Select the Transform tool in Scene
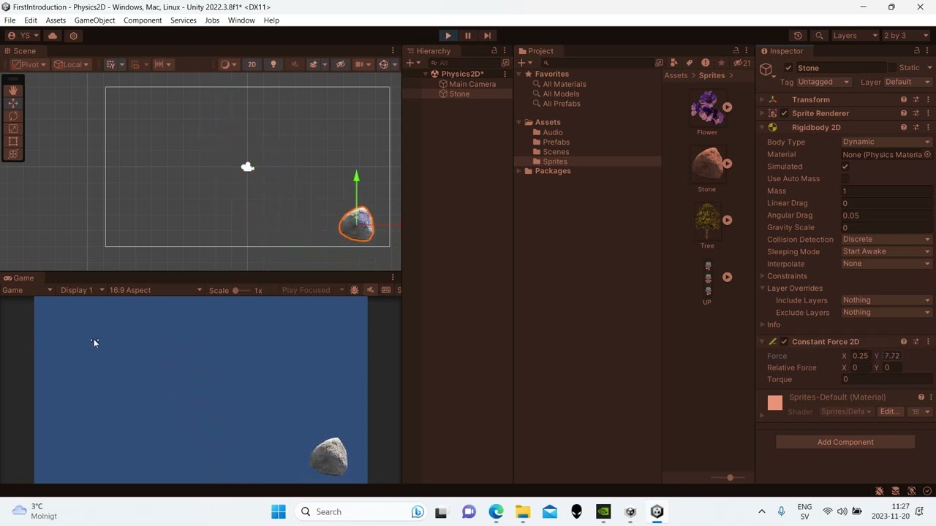 13,154
